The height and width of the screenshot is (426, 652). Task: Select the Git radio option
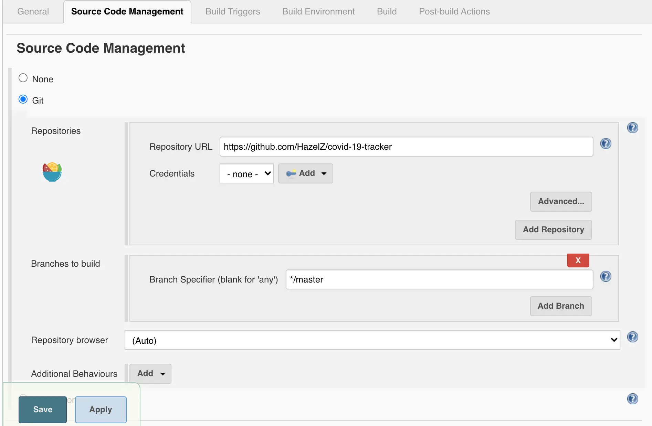[x=23, y=99]
